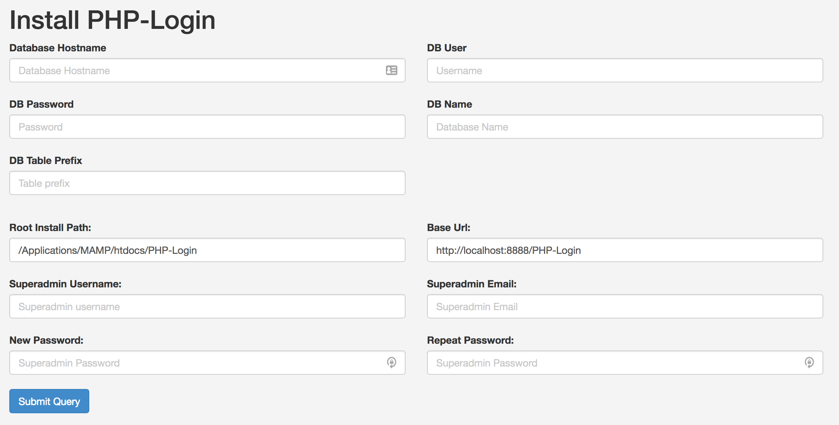Click the Database Hostname label
Screen dimensions: 839x425
coord(57,48)
